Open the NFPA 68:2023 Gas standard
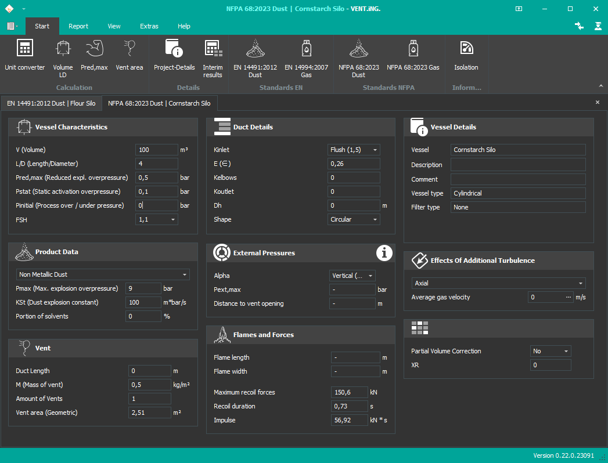Viewport: 608px width, 463px height. point(413,56)
